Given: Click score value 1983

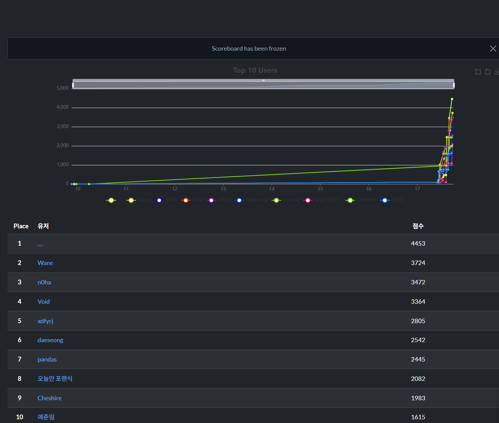Looking at the screenshot, I should (418, 398).
